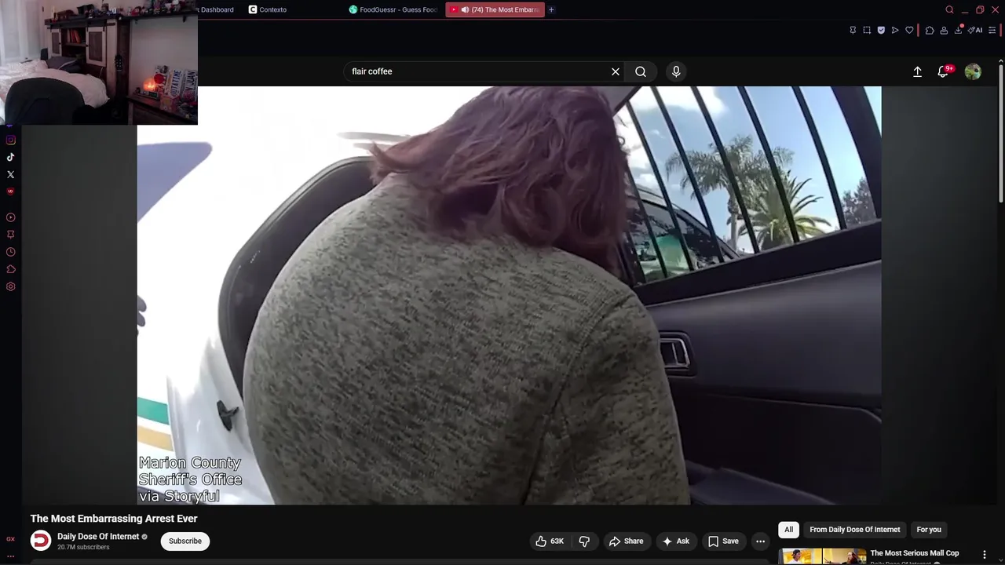1005x565 pixels.
Task: Open the Instagram sidebar panel
Action: pos(11,140)
